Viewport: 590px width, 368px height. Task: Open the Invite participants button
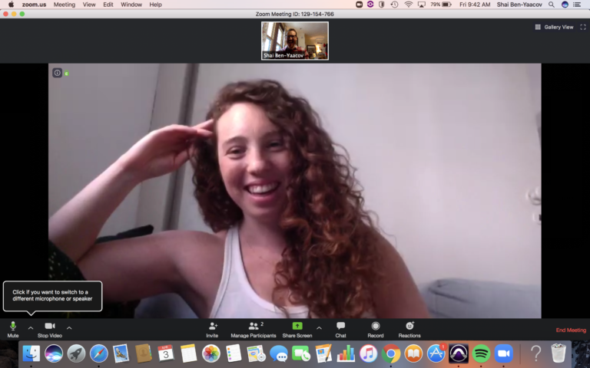coord(212,330)
